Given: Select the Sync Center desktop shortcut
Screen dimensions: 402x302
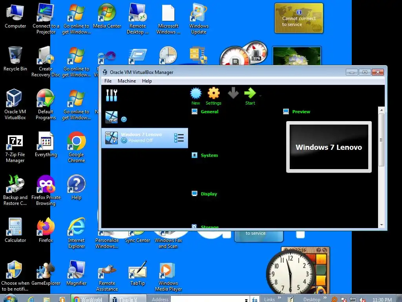Looking at the screenshot, I should click(x=138, y=237).
